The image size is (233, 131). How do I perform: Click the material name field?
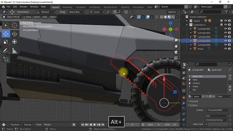(197, 96)
